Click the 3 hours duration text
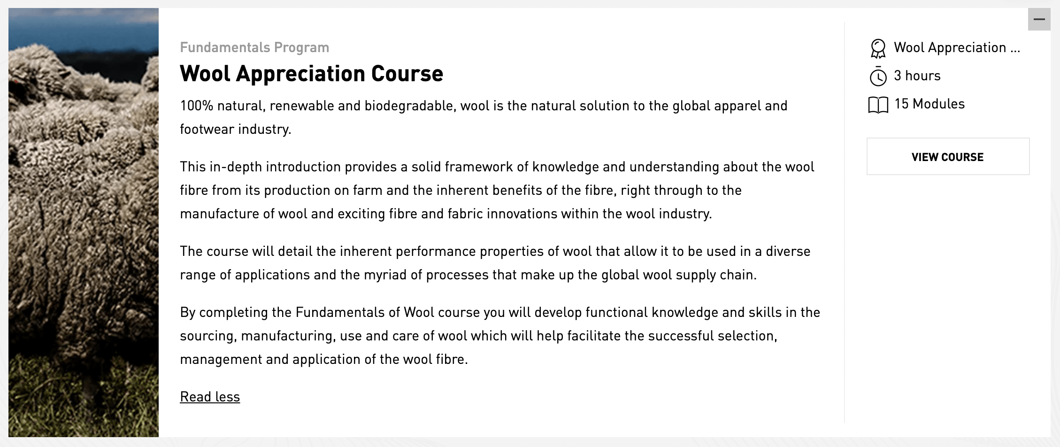Viewport: 1060px width, 447px height. [x=917, y=76]
